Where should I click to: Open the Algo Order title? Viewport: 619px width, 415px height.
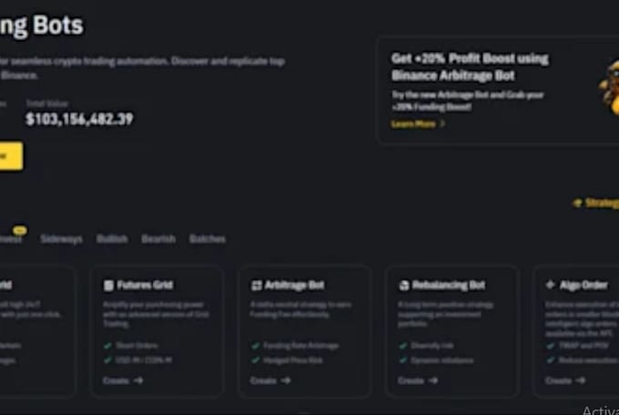coord(583,285)
